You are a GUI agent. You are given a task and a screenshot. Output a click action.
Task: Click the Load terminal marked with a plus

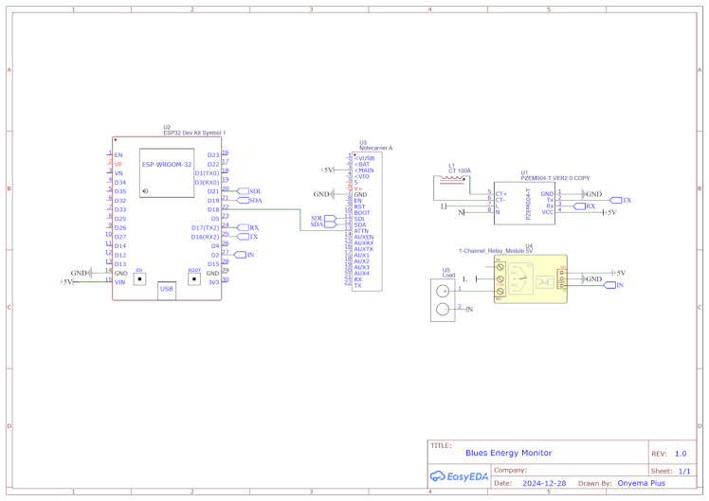443,292
